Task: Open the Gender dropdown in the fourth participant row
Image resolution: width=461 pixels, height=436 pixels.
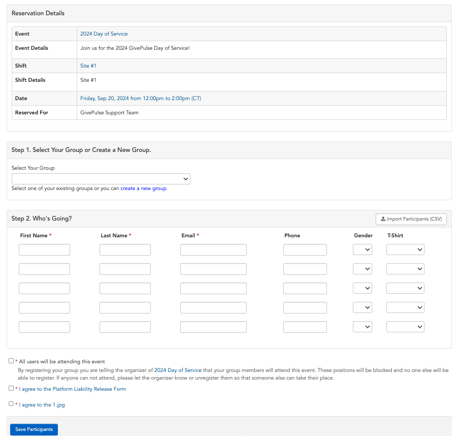Action: click(x=362, y=307)
